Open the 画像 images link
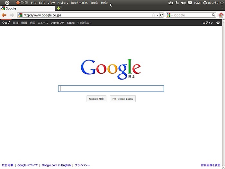 15,23
